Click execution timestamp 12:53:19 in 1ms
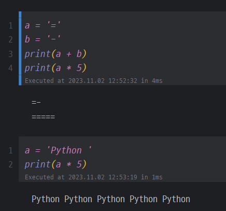Image resolution: width=226 pixels, height=211 pixels. [x=93, y=177]
